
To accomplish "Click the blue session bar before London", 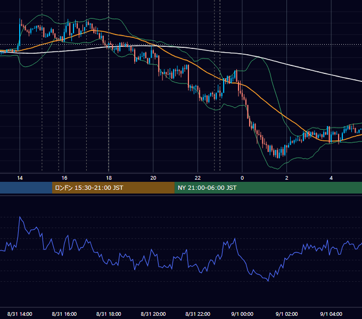I will (x=26, y=188).
